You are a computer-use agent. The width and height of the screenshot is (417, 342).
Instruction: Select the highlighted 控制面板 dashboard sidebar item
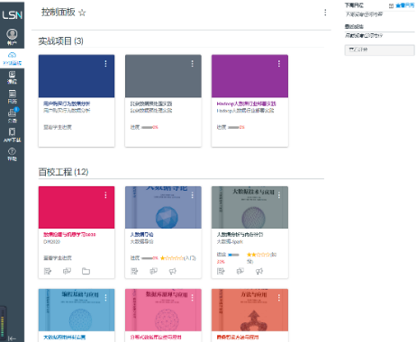[x=12, y=58]
